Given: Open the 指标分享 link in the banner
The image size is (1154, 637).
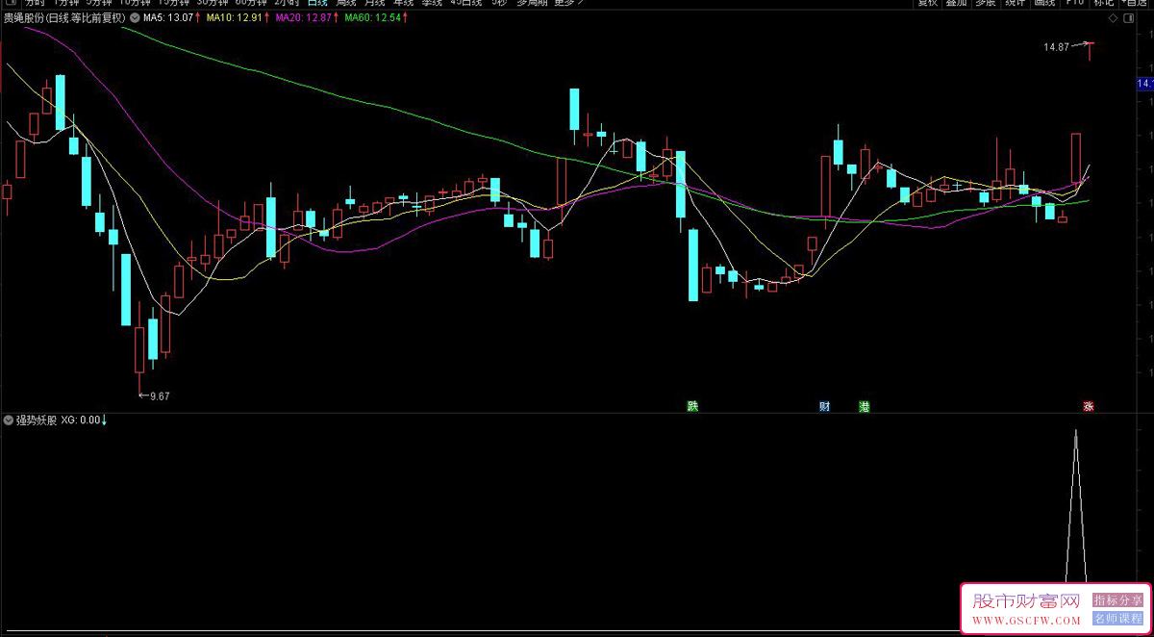Looking at the screenshot, I should [1117, 599].
